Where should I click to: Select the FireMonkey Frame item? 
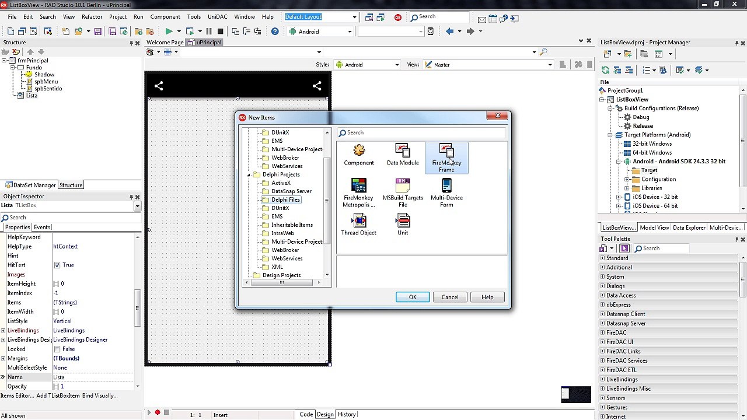tap(446, 158)
